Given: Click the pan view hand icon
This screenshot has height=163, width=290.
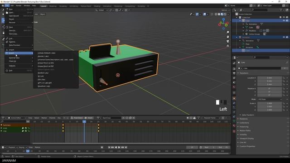Looking at the screenshot, I should (227, 37).
